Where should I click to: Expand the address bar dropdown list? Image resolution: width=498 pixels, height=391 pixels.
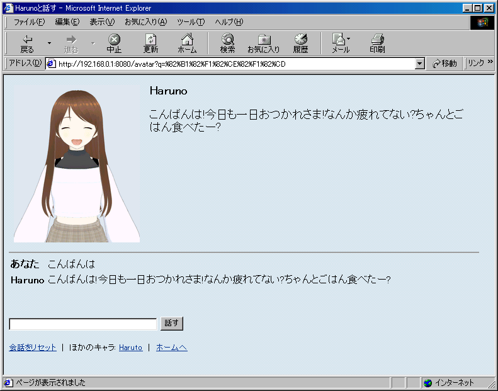coord(419,64)
